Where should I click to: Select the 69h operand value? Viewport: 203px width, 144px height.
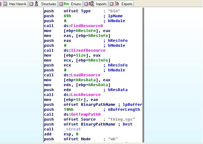67,16
